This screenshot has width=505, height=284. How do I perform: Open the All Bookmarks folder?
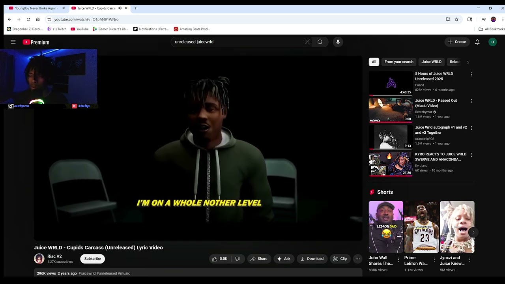coord(492,29)
